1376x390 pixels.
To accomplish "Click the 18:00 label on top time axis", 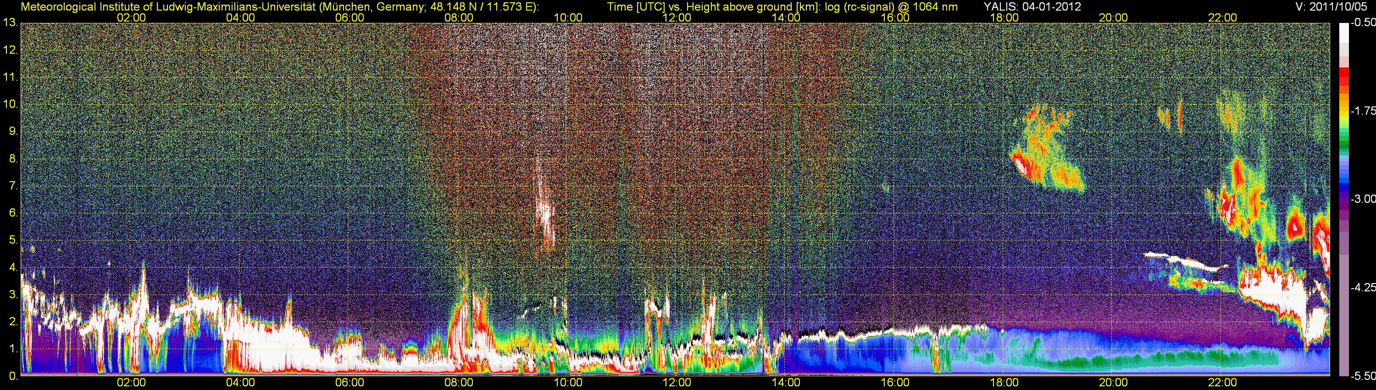I will pos(1004,17).
